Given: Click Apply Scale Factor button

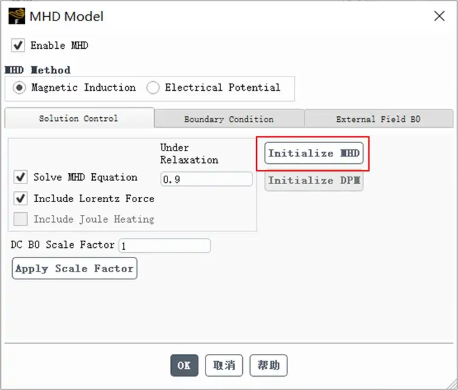Looking at the screenshot, I should (75, 268).
